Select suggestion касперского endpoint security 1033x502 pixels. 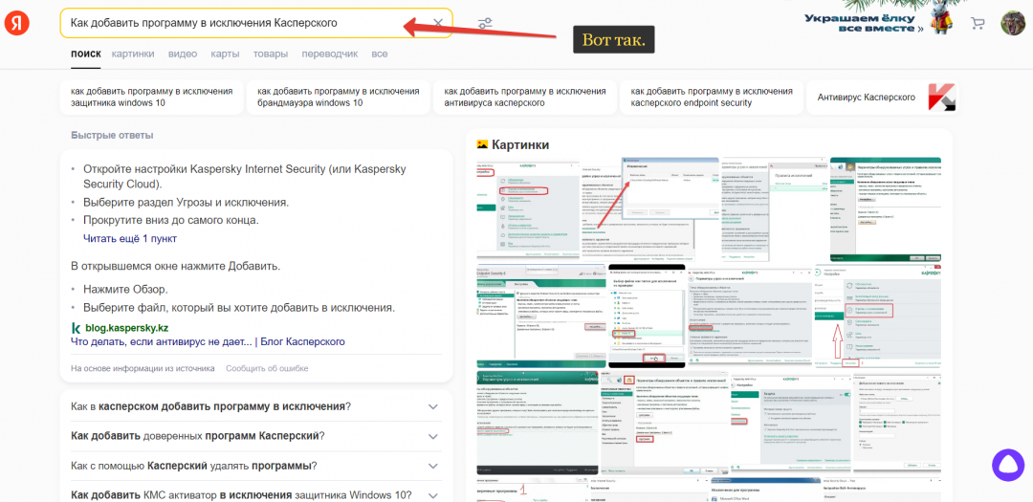click(712, 98)
